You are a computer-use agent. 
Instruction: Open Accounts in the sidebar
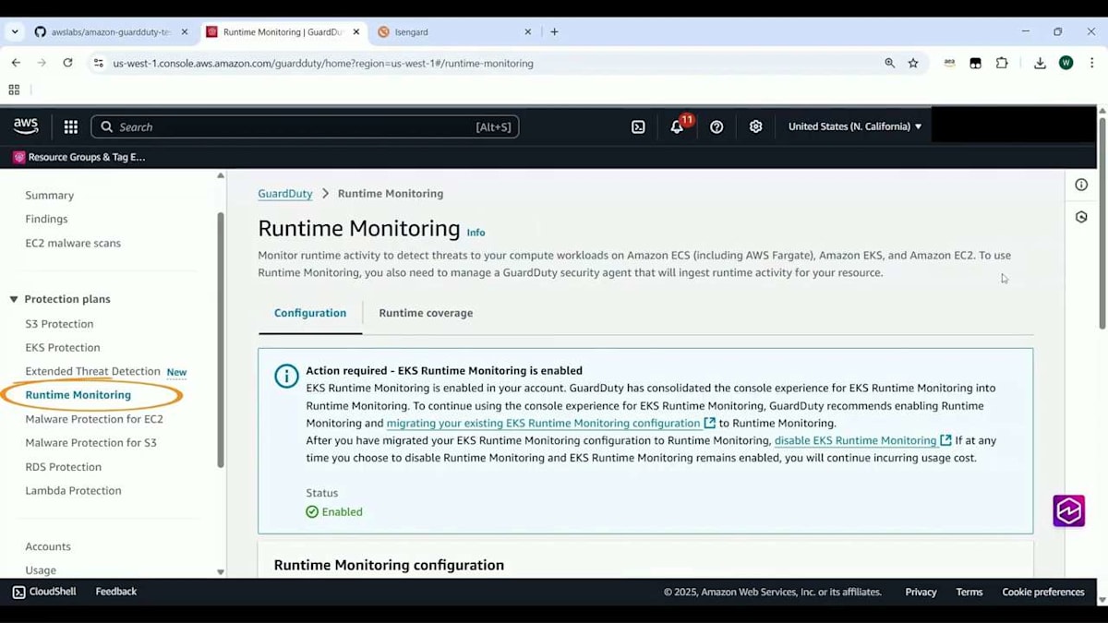pyautogui.click(x=48, y=546)
